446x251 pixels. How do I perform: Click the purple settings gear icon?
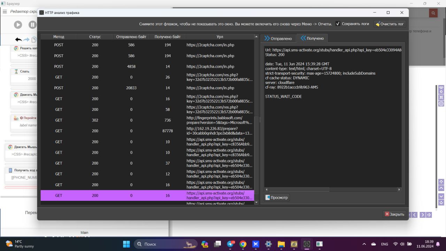441,104
